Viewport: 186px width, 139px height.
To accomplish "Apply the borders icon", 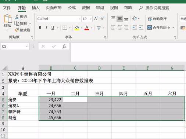I will click(65, 28).
